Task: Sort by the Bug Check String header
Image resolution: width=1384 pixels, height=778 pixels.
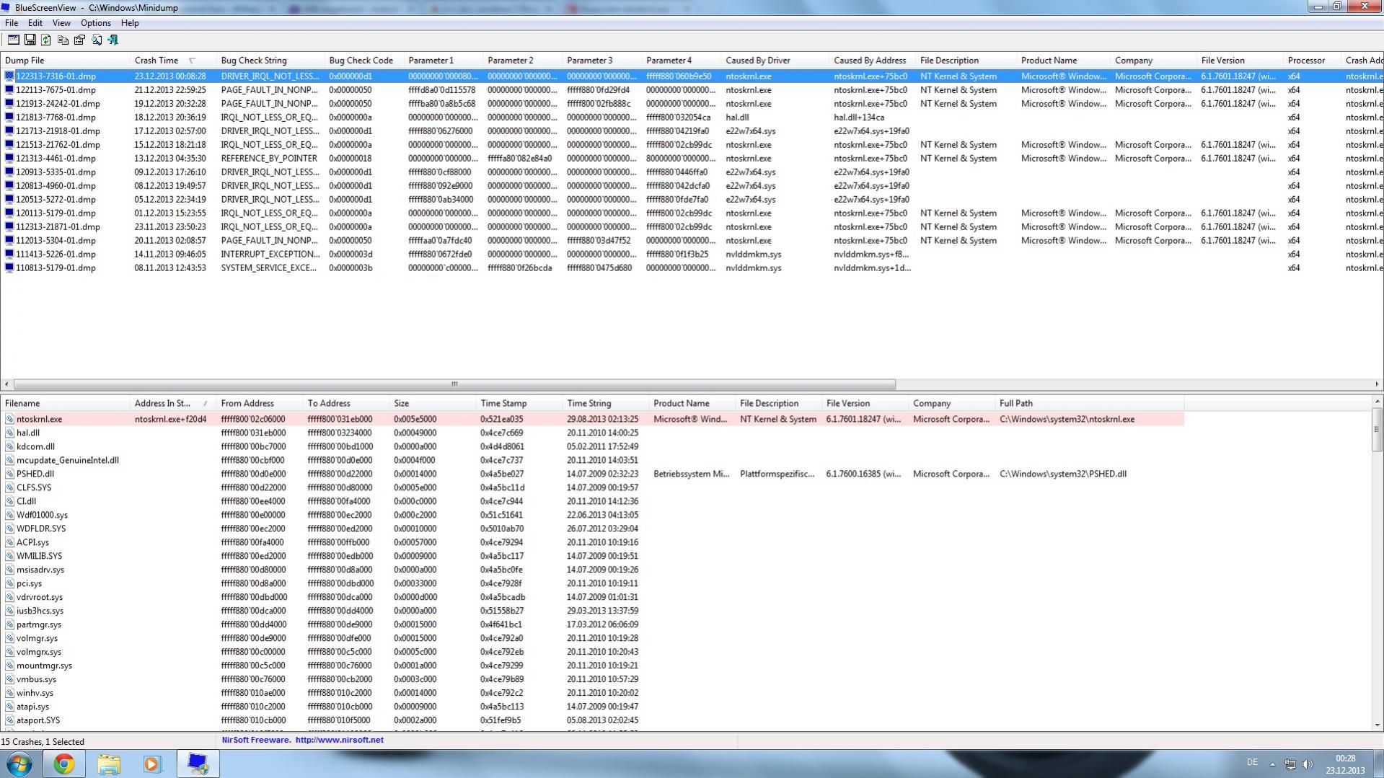Action: [270, 61]
